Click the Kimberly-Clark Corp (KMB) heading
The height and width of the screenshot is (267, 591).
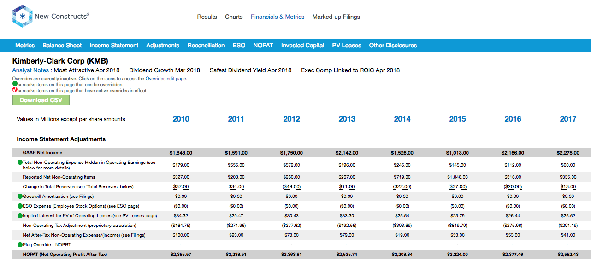pos(60,61)
